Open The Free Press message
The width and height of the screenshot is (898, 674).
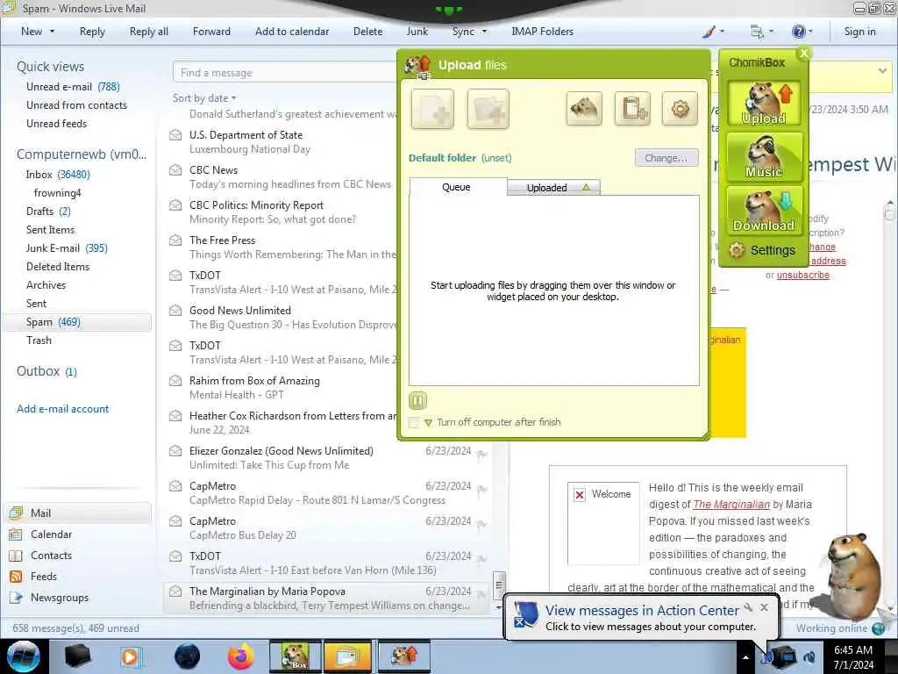point(281,247)
